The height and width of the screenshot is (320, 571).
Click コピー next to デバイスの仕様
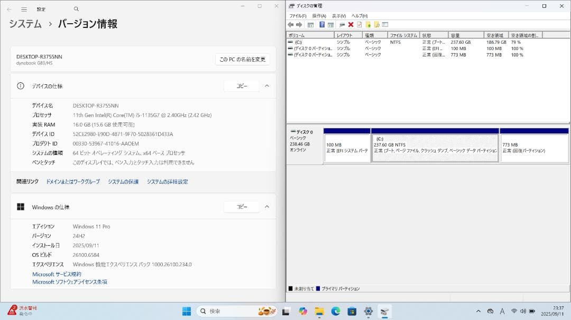[x=242, y=85]
